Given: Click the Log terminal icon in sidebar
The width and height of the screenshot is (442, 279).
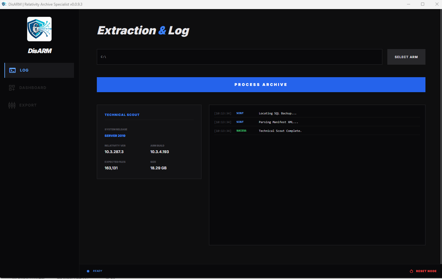Looking at the screenshot, I should click(x=12, y=70).
